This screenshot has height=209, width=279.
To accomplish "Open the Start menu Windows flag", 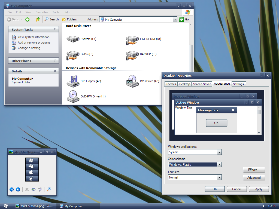I will point(6,206).
